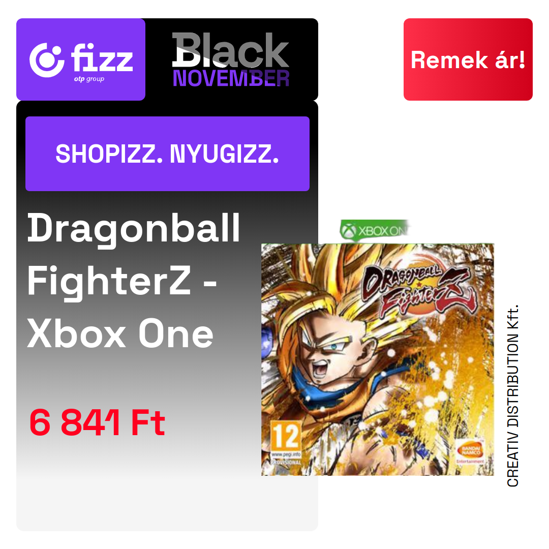Image resolution: width=549 pixels, height=549 pixels.
Task: Click the red Remek ár! badge
Action: click(468, 59)
